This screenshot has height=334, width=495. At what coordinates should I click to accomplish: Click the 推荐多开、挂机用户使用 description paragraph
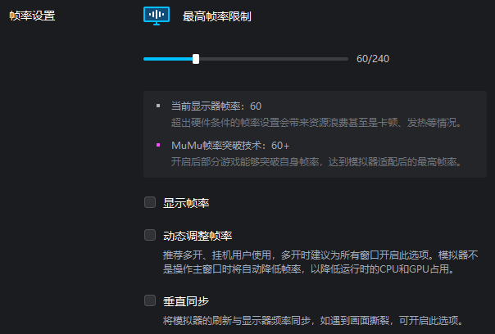[x=320, y=262]
